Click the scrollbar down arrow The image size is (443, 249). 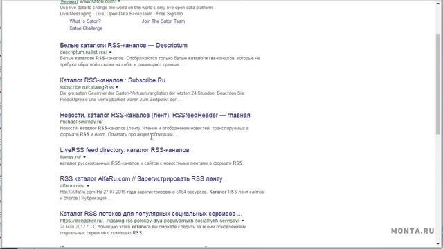(438, 243)
